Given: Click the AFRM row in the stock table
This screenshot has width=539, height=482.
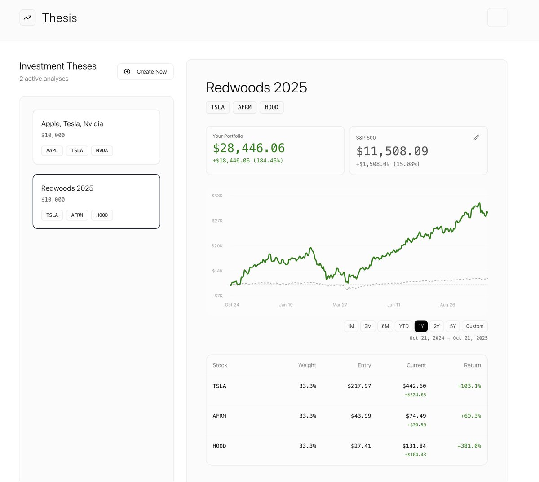Looking at the screenshot, I should 347,421.
